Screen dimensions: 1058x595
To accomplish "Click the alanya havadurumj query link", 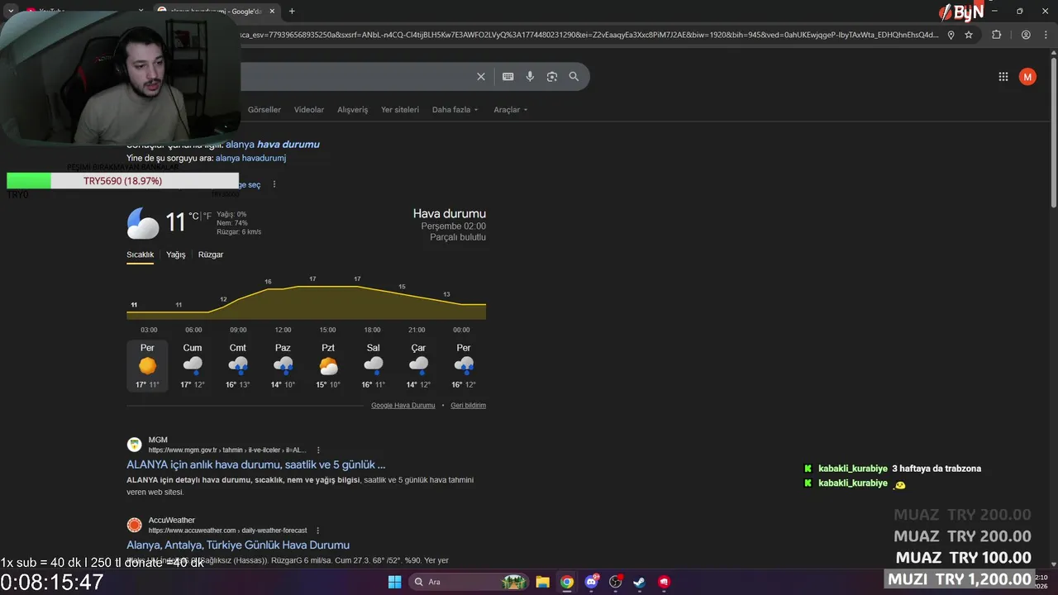I will click(x=250, y=158).
